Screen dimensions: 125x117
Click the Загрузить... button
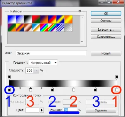pos(106,29)
